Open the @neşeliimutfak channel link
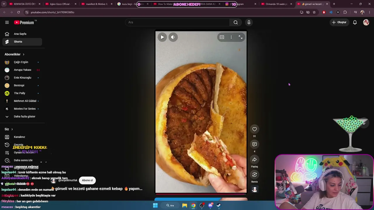The width and height of the screenshot is (374, 210). [x=68, y=181]
